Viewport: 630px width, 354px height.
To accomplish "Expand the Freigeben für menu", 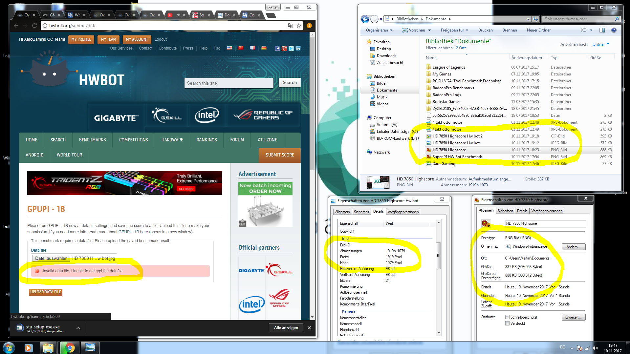I will (x=454, y=30).
